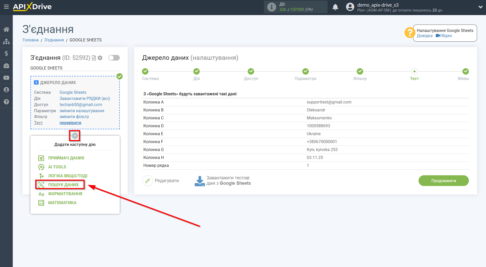Select the connections hierarchy icon in sidebar

(x=6, y=41)
